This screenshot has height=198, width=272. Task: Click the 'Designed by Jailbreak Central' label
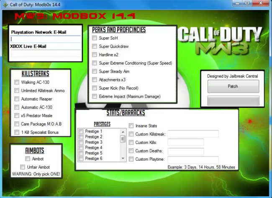232,76
